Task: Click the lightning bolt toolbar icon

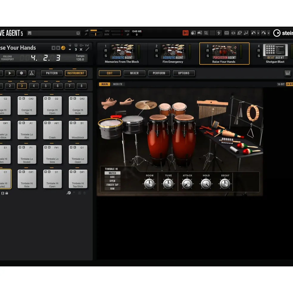Action: [219, 33]
